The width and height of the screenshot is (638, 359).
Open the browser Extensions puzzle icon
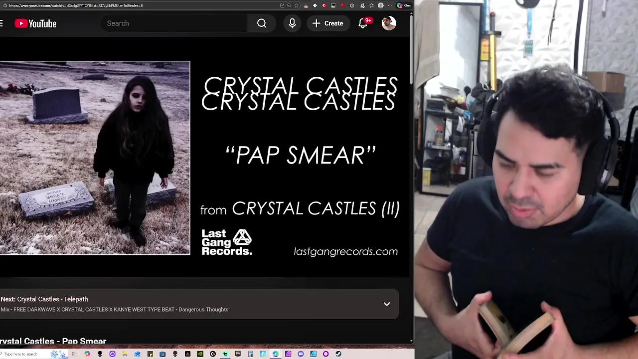352,5
